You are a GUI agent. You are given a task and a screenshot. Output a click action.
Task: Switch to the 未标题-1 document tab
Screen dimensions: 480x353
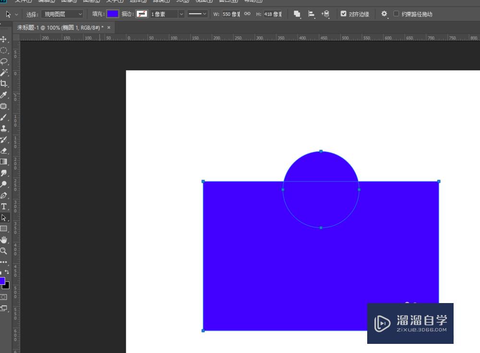60,27
